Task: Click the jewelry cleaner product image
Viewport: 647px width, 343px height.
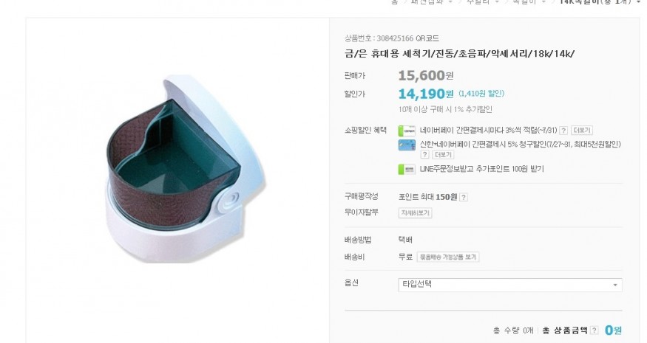Action: [187, 168]
